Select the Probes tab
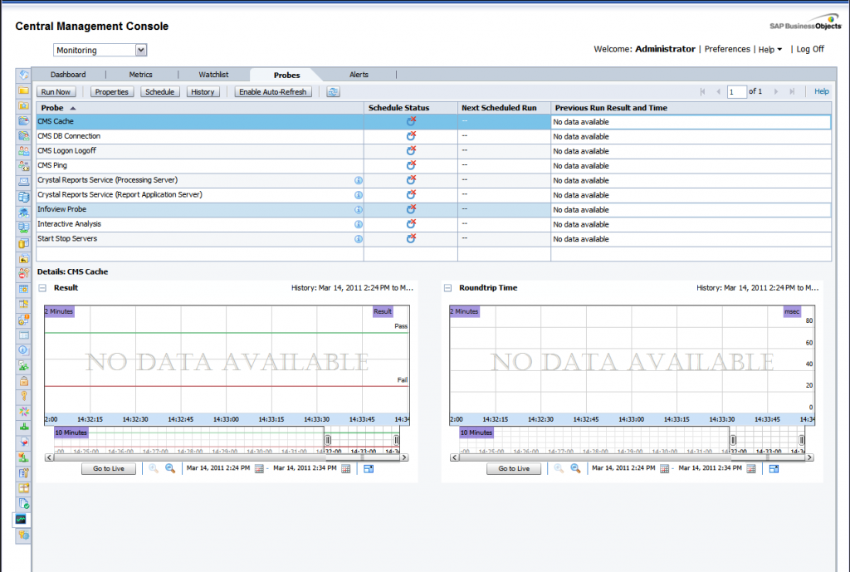 pos(286,76)
